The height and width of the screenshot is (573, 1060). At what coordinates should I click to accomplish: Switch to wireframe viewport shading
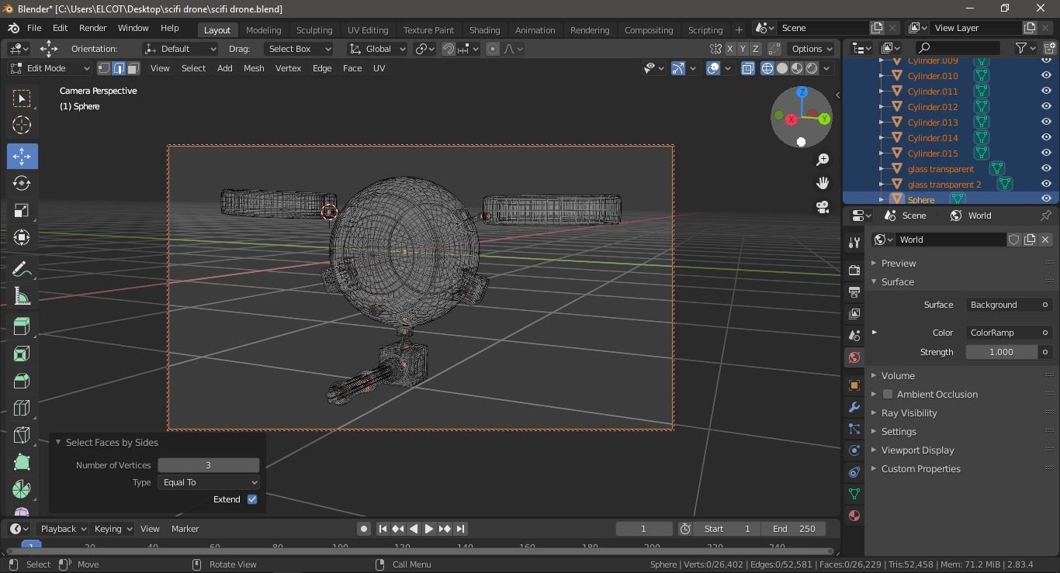(x=767, y=68)
